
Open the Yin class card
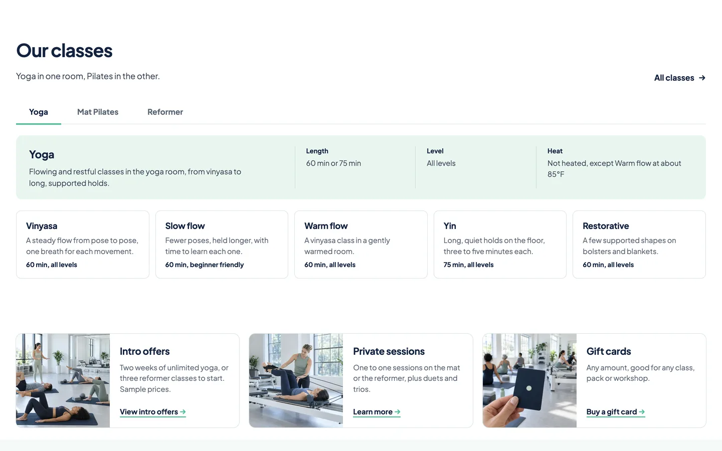(500, 245)
